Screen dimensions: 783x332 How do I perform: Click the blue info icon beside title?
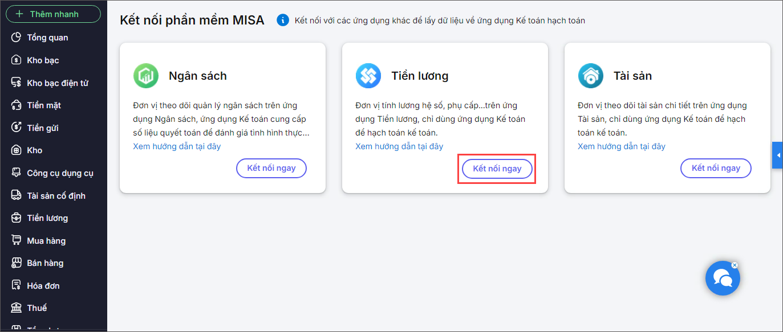282,21
